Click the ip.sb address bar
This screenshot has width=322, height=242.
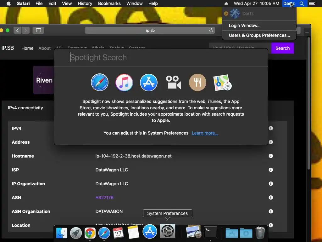click(150, 30)
